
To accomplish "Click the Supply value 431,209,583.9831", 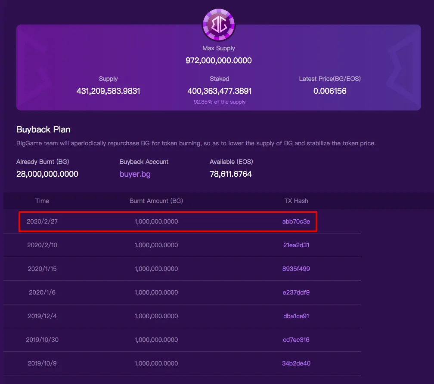I will (108, 91).
